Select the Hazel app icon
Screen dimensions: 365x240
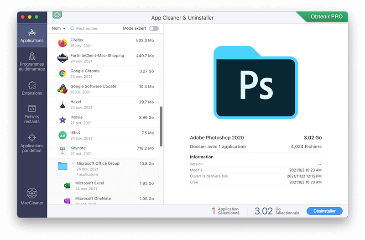point(63,104)
